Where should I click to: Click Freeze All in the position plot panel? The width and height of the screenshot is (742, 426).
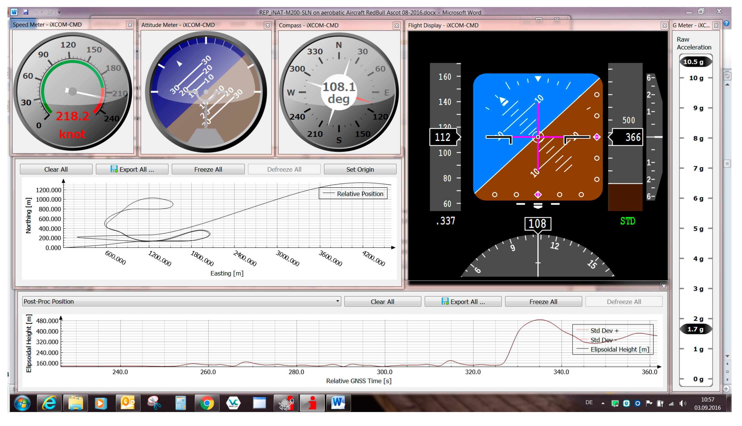coord(208,169)
